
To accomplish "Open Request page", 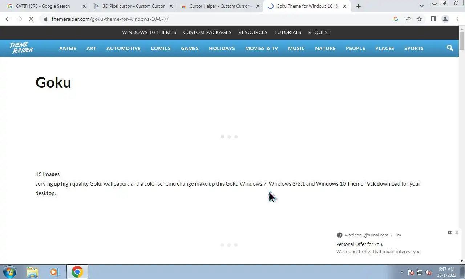I will tap(319, 32).
